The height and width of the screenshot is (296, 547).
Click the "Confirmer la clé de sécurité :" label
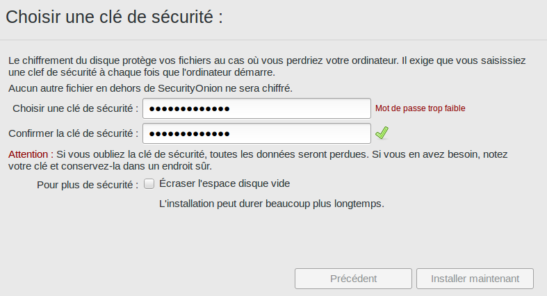(74, 133)
